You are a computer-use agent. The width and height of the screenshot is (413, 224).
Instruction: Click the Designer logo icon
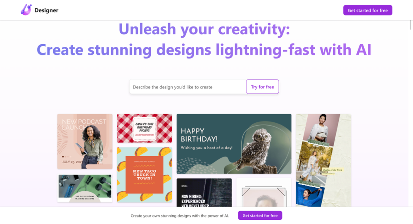pos(26,10)
